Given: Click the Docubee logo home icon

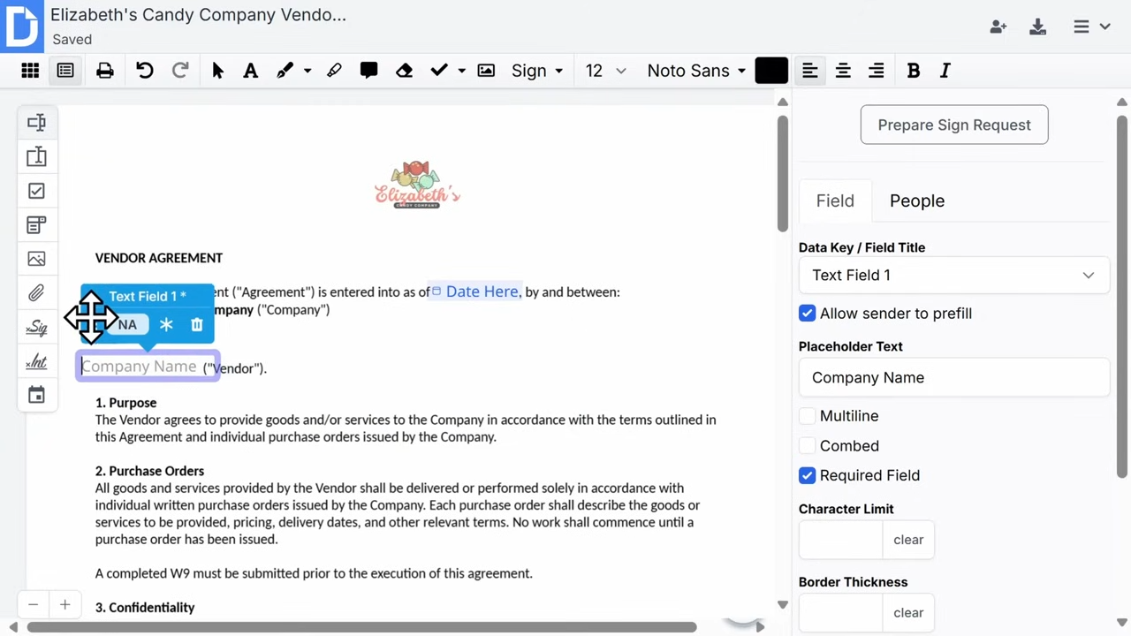Looking at the screenshot, I should (21, 25).
